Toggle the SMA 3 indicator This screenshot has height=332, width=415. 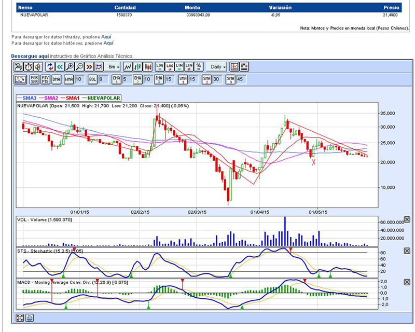(x=230, y=79)
